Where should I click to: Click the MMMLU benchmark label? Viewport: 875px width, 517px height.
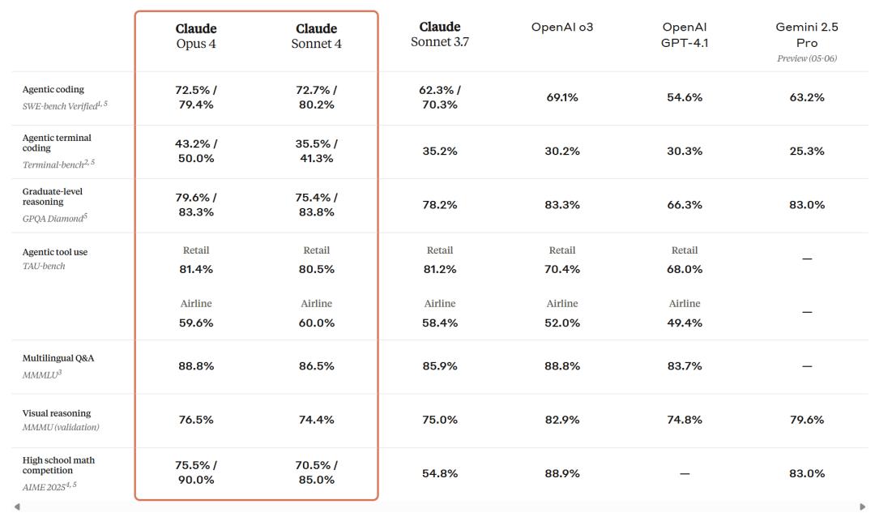click(x=42, y=374)
